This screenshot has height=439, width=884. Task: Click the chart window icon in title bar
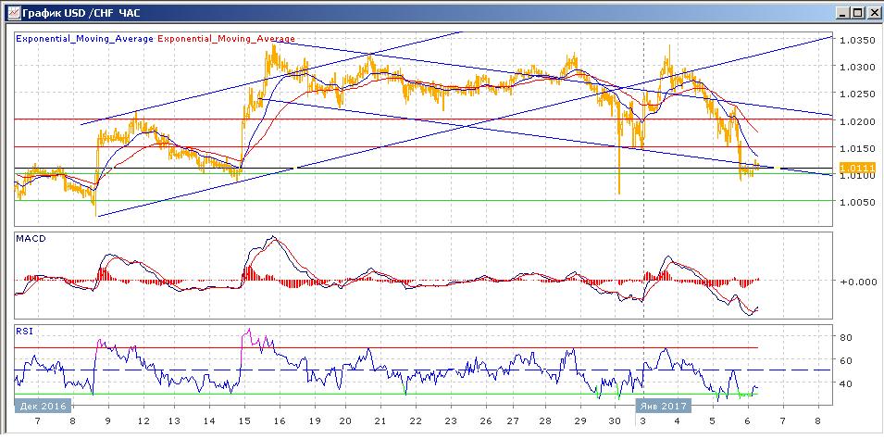pos(13,12)
